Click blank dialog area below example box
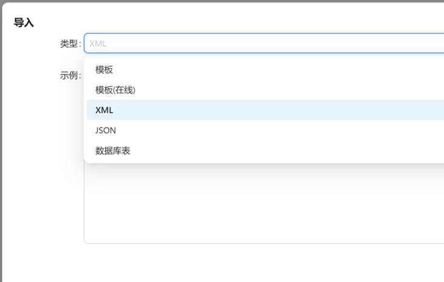 [x=243, y=264]
